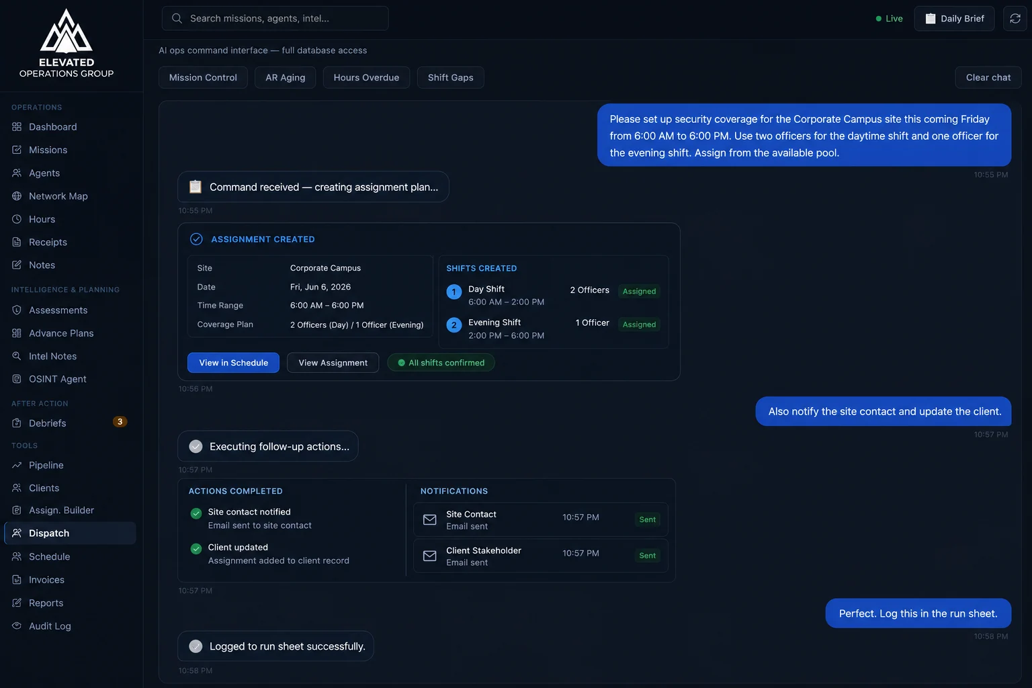Click the Site Contact envelope icon
This screenshot has width=1032, height=688.
point(429,519)
